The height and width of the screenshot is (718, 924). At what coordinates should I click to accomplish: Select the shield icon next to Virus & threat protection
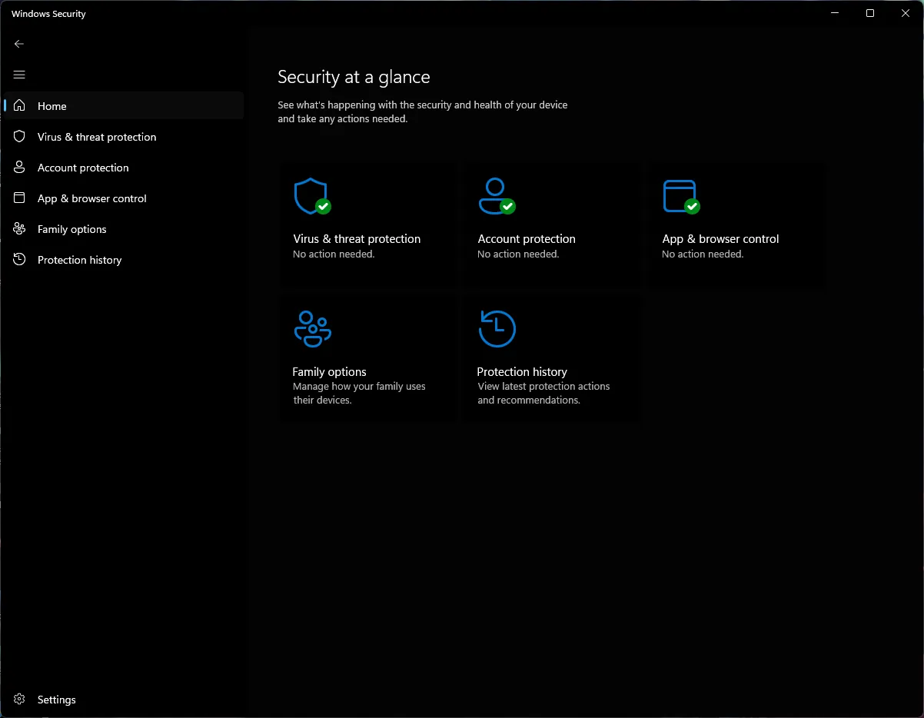tap(18, 136)
